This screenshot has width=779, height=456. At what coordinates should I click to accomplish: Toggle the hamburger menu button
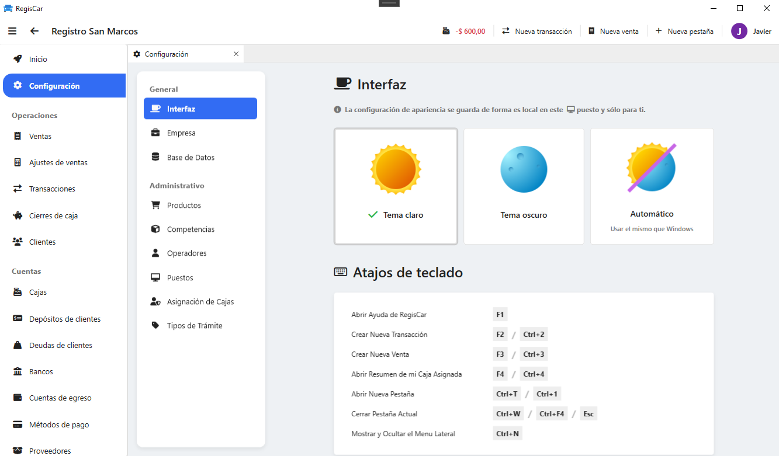pyautogui.click(x=12, y=31)
